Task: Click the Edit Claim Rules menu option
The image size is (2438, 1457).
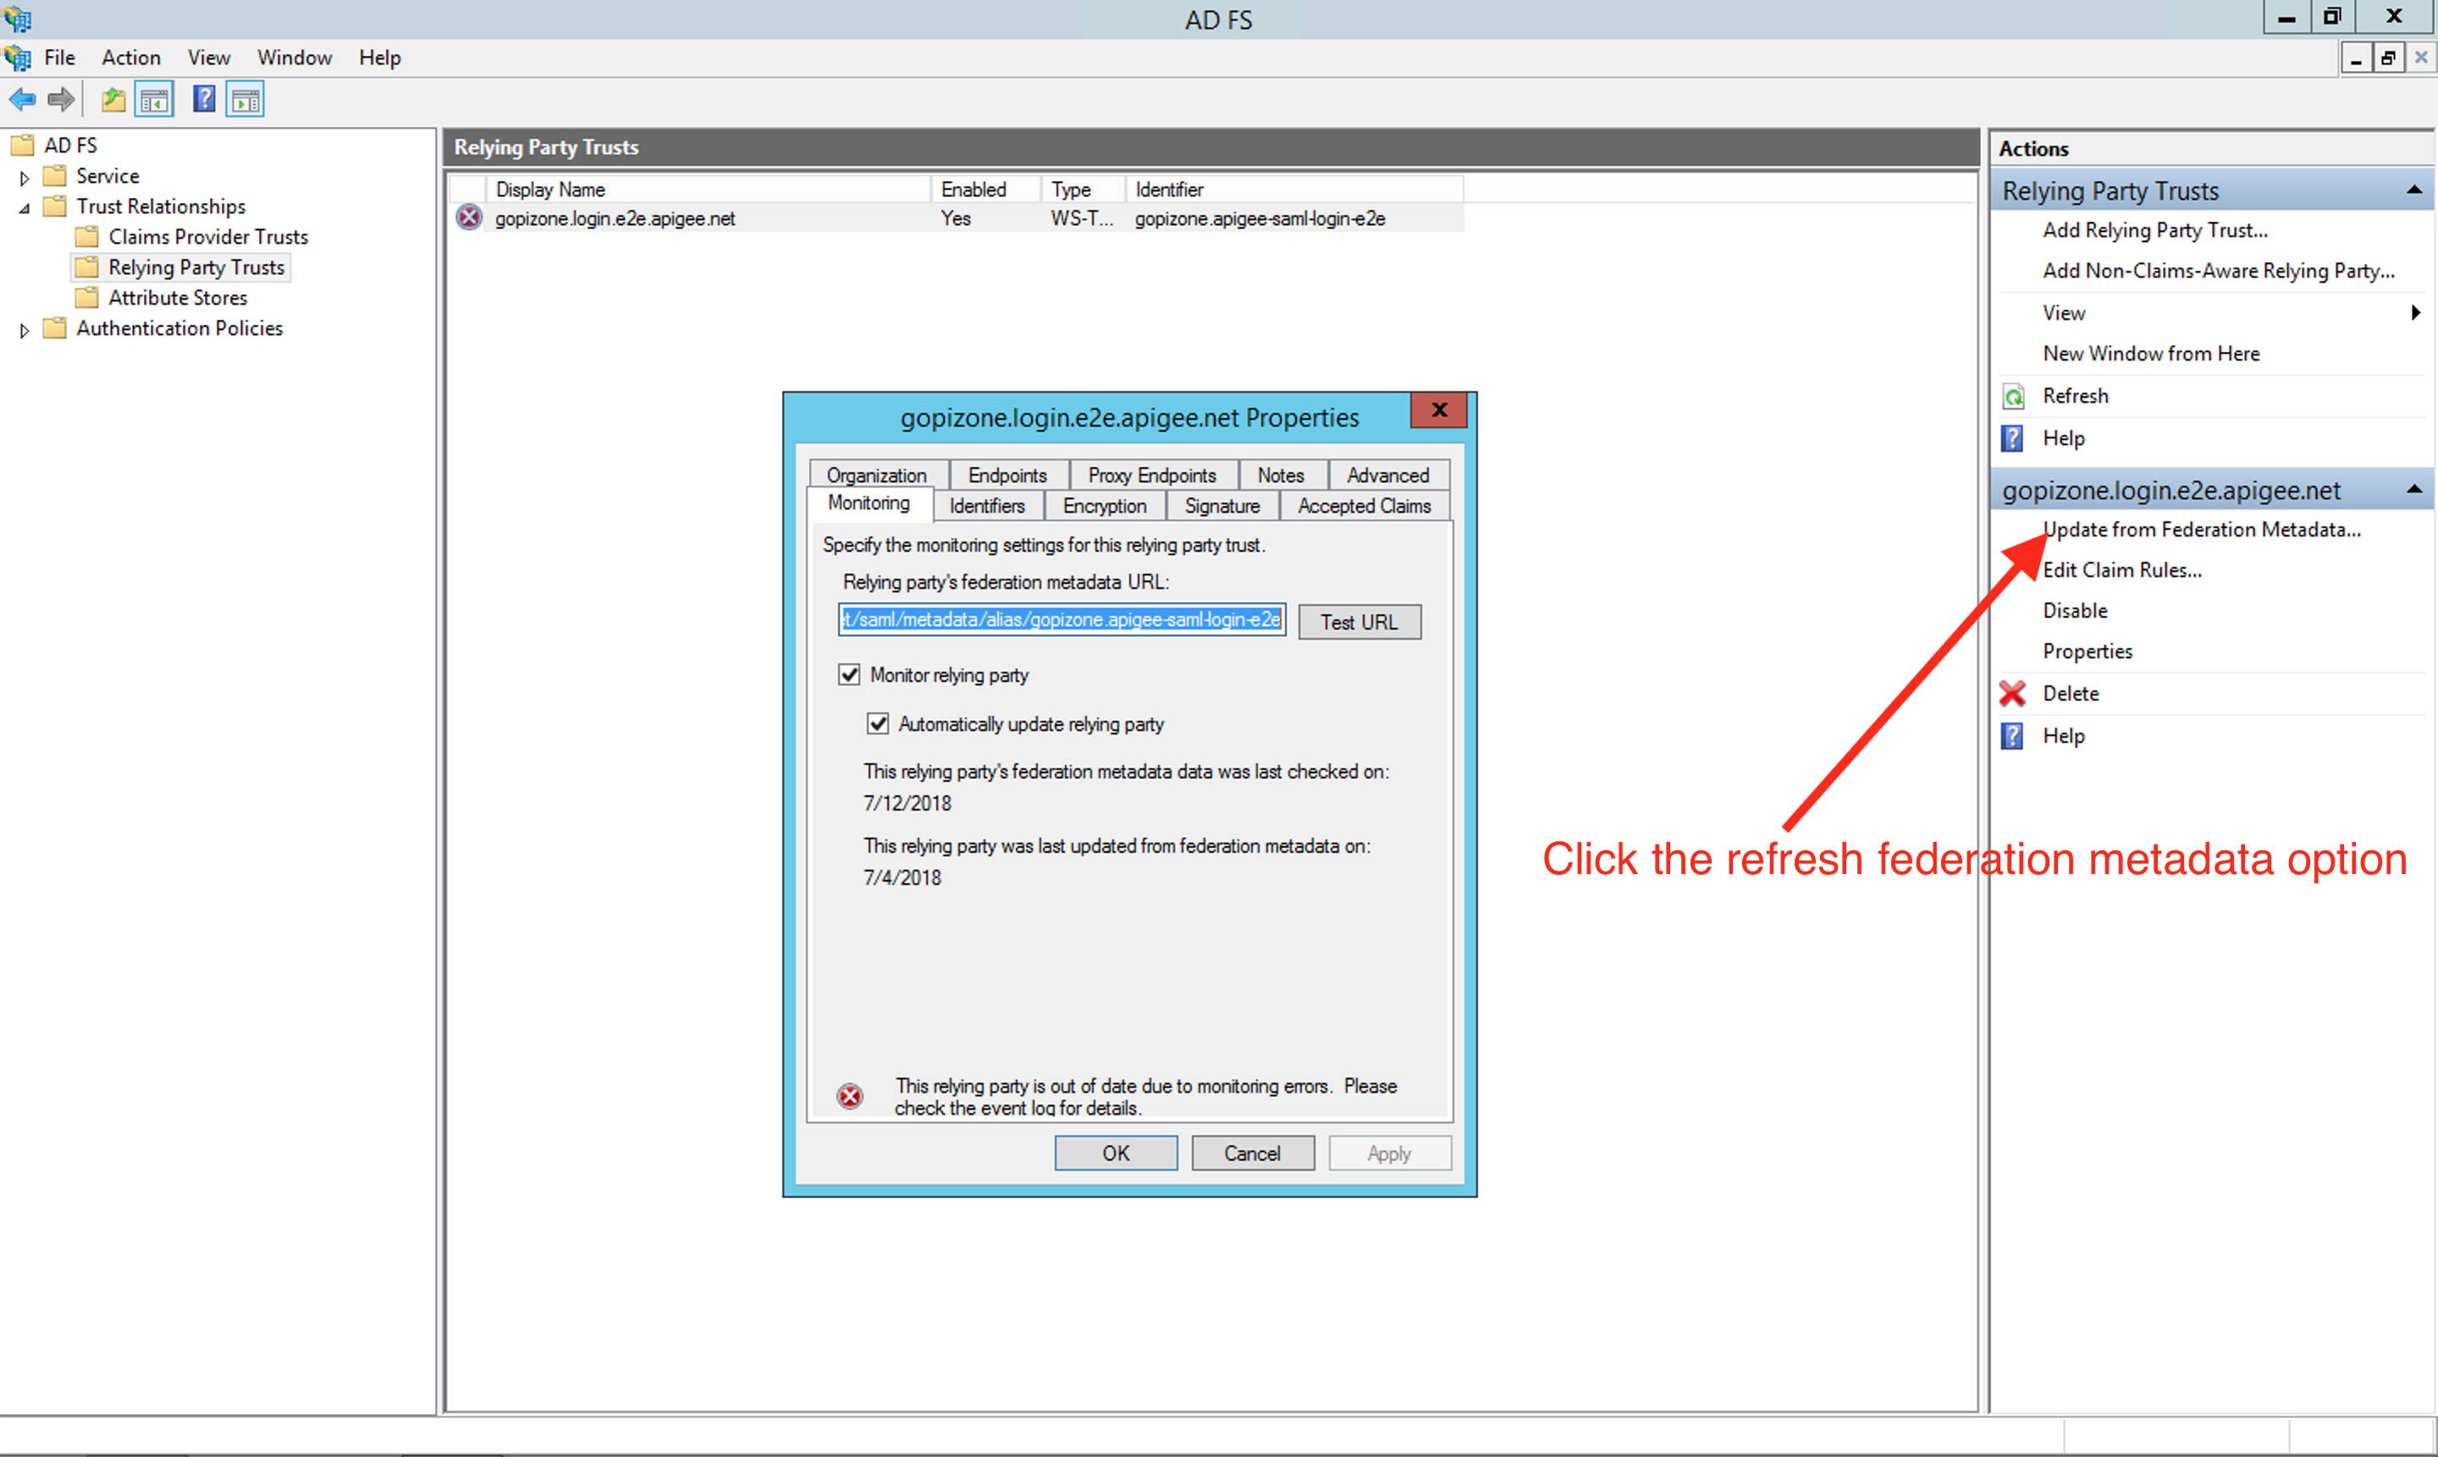Action: [x=2124, y=569]
